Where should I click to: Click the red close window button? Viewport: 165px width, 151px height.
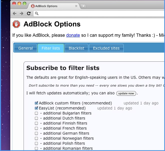coord(14,4)
